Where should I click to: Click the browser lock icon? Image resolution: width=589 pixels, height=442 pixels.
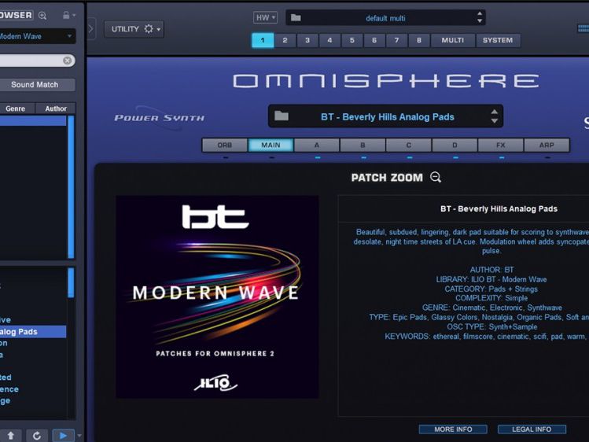pyautogui.click(x=66, y=15)
